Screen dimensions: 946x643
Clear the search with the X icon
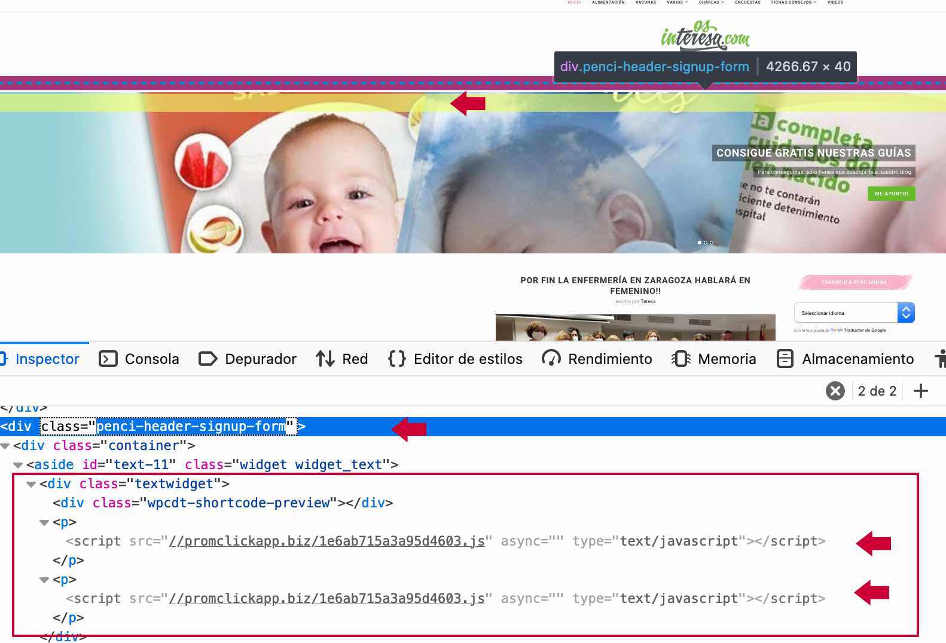coord(835,391)
